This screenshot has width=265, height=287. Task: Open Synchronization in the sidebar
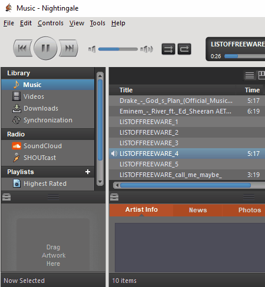pyautogui.click(x=48, y=120)
